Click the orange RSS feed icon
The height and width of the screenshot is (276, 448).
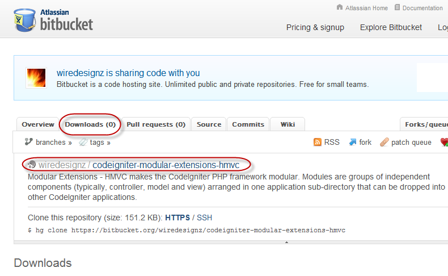(x=318, y=142)
